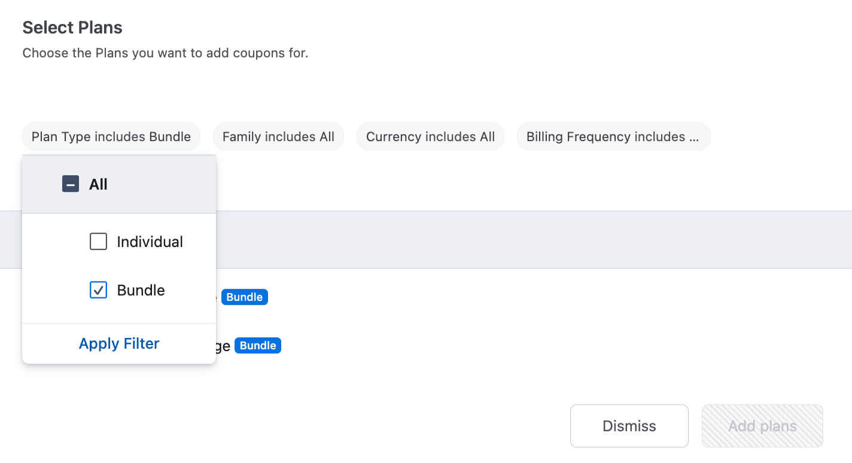Click the Apply Filter link

[119, 343]
